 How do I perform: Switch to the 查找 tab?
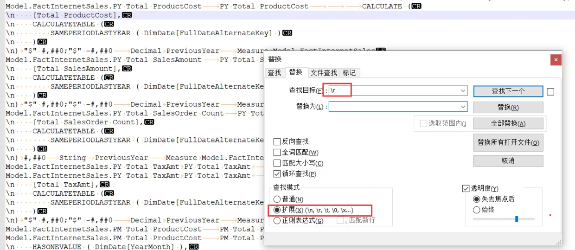coord(275,73)
